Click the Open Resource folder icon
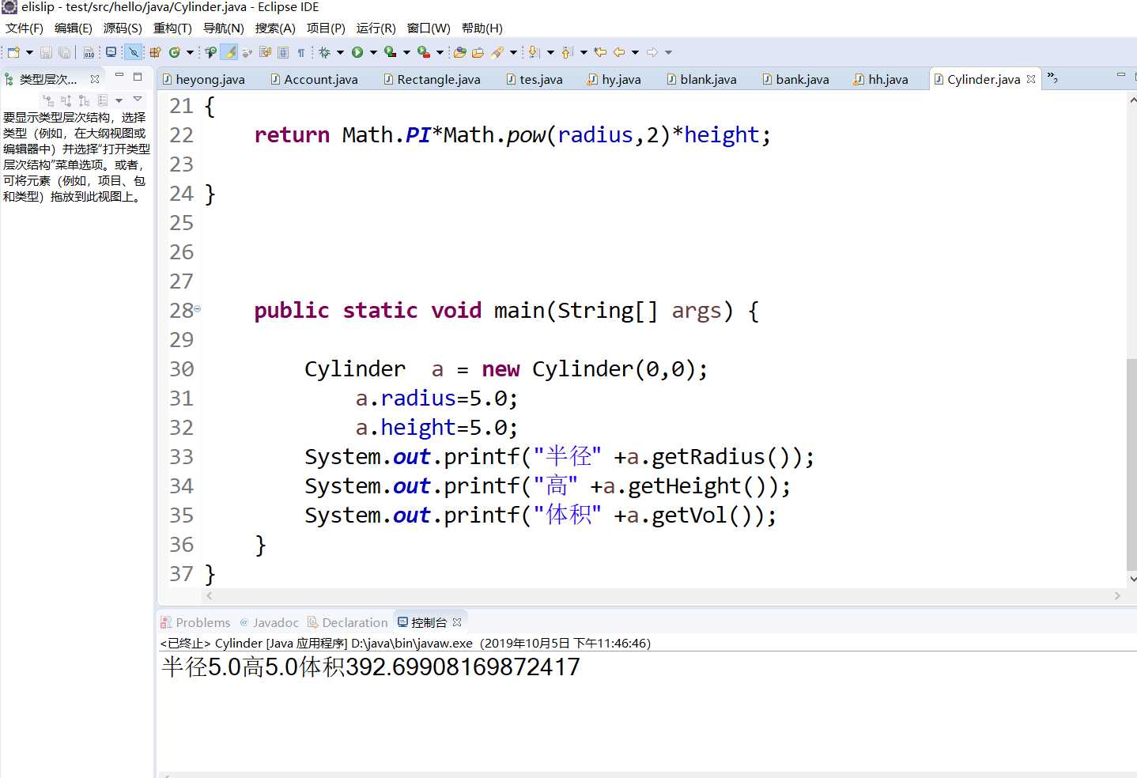 point(478,52)
